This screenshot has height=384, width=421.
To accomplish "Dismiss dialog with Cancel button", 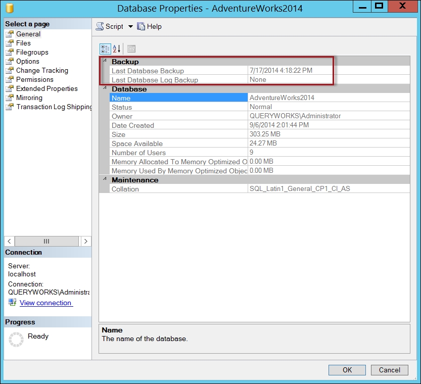I will tap(389, 370).
